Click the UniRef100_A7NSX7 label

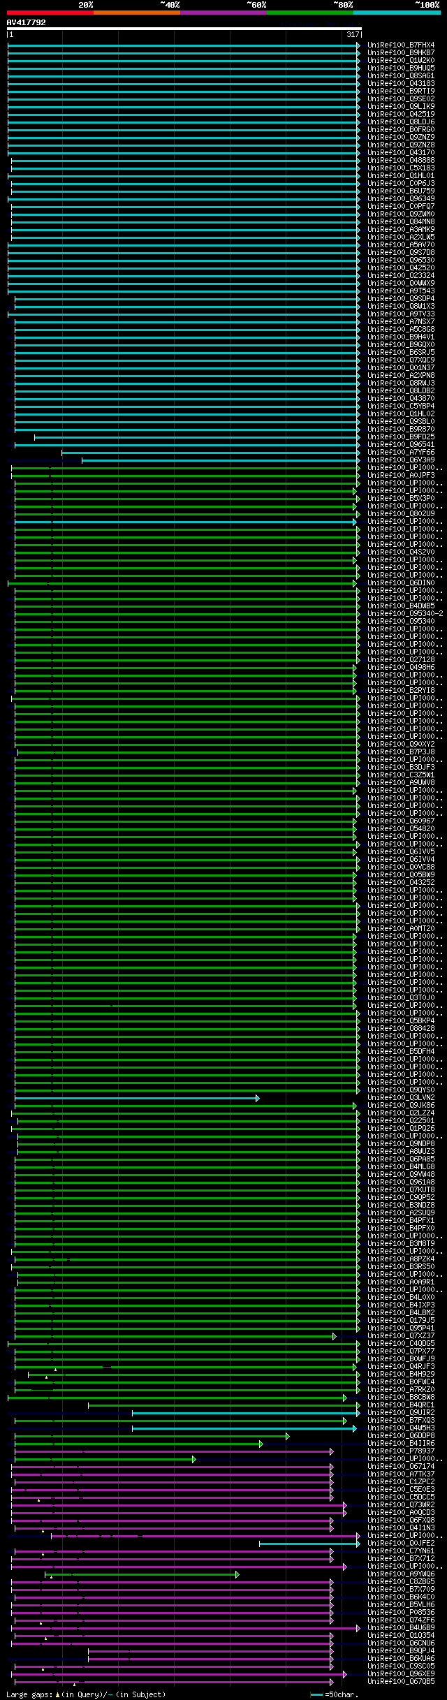(x=401, y=322)
